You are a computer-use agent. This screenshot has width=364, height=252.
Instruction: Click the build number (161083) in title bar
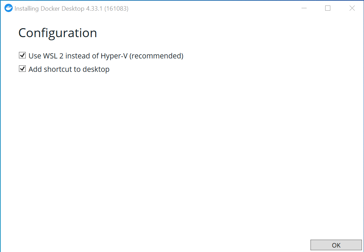pos(117,9)
